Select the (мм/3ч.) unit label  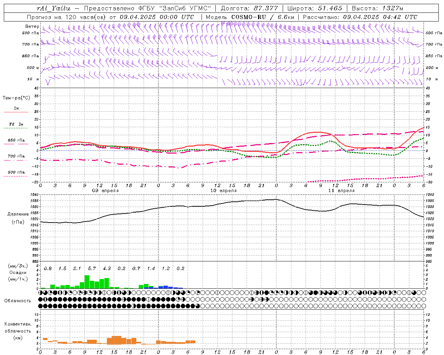18,266
